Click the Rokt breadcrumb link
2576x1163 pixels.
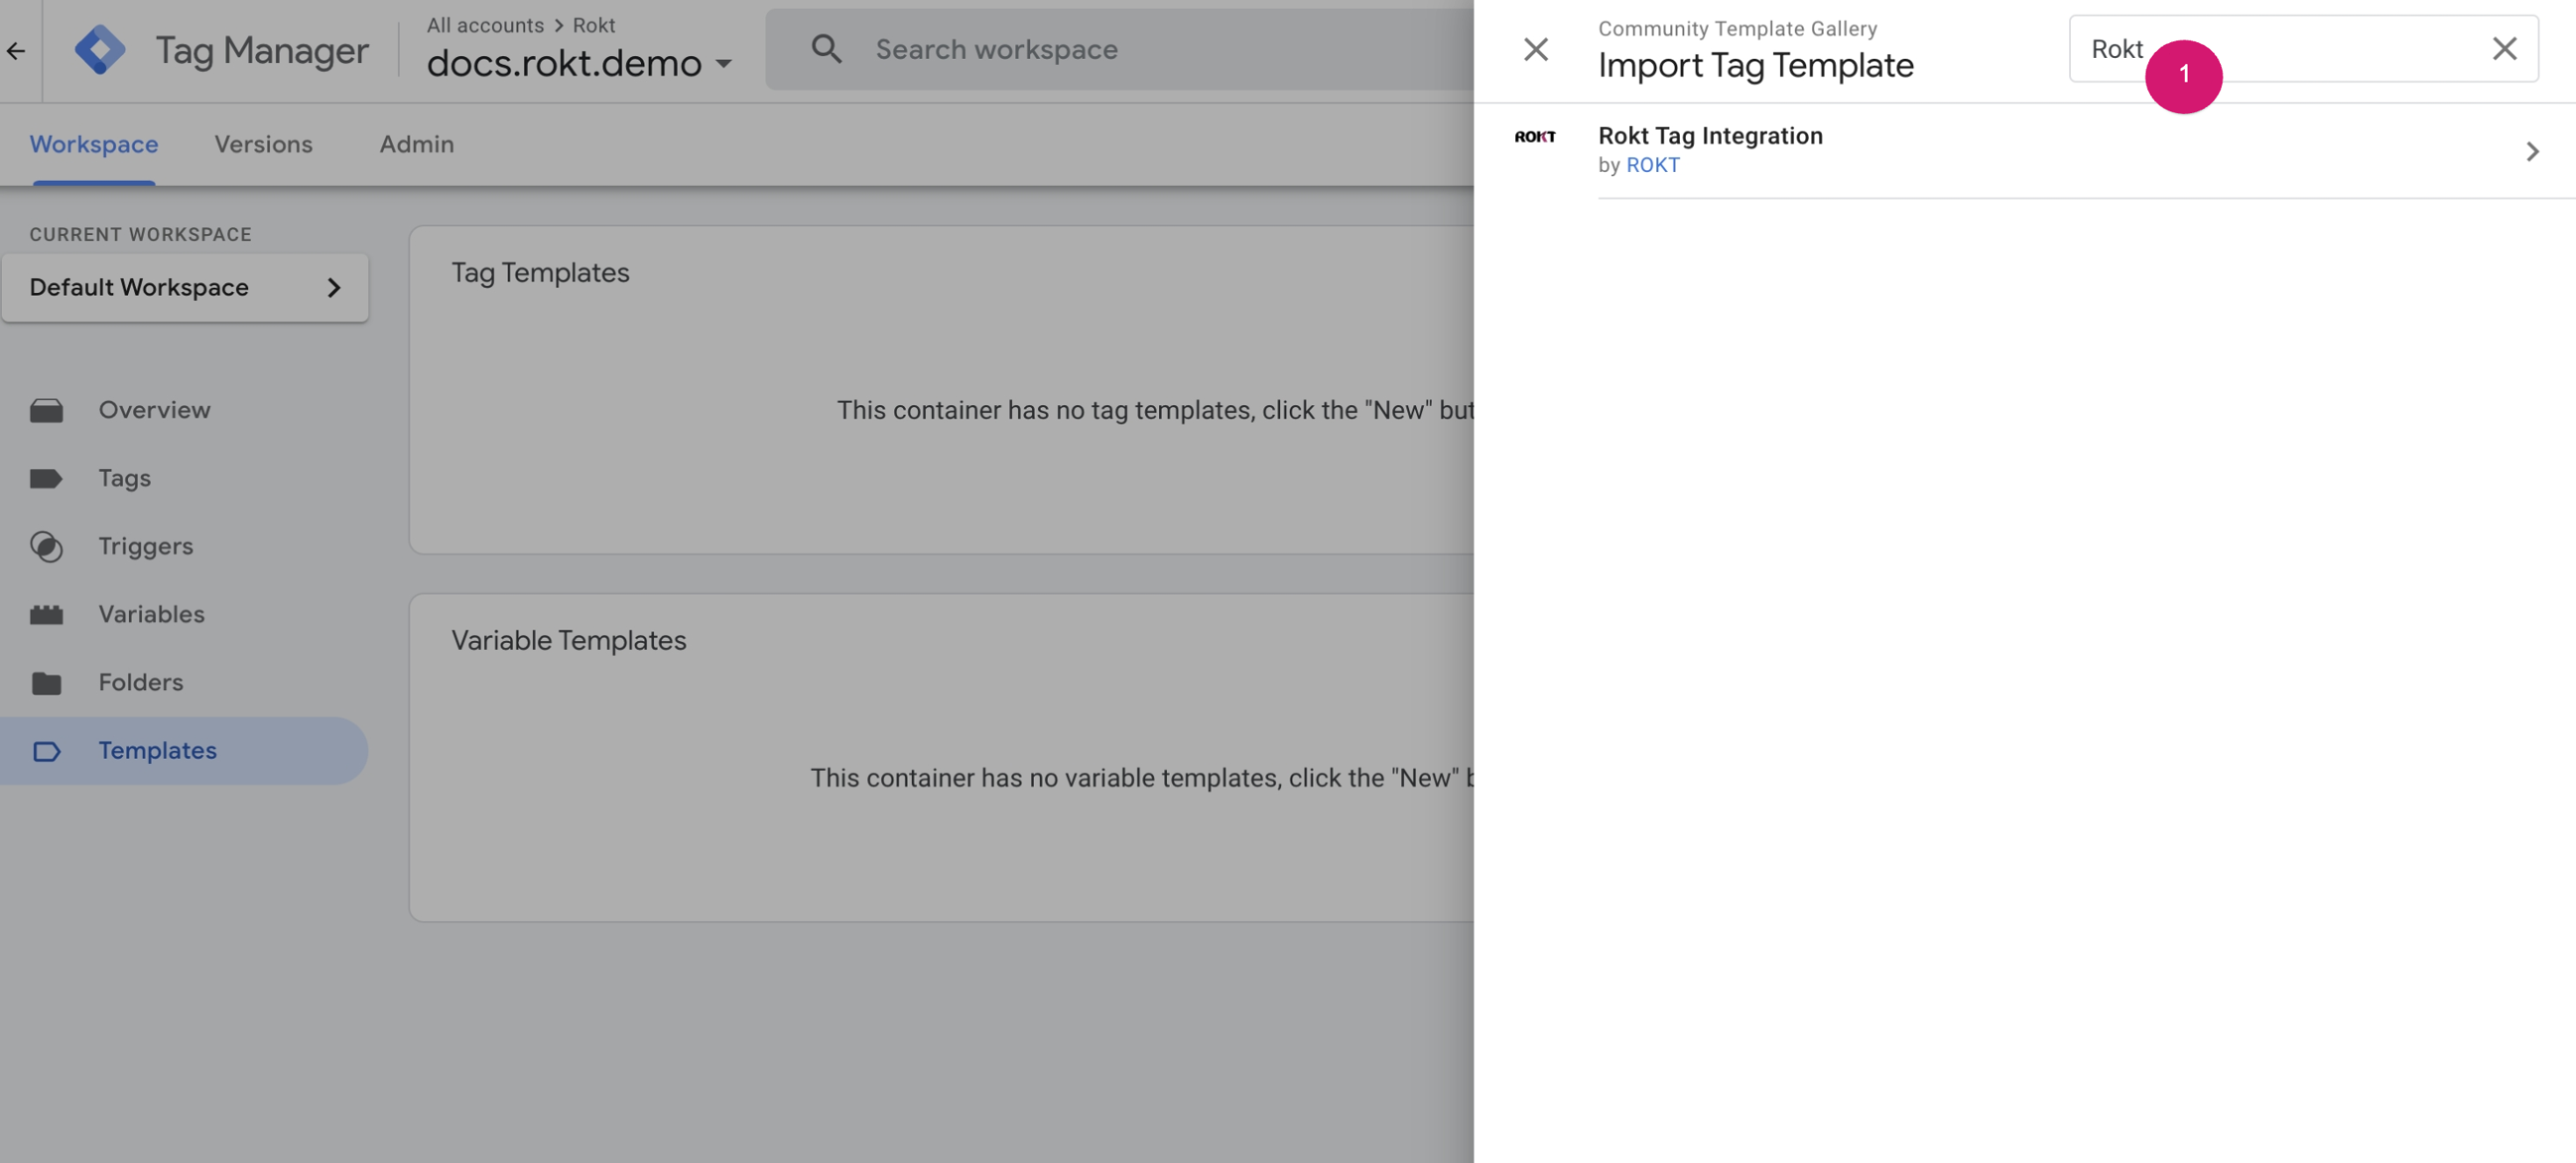coord(594,25)
